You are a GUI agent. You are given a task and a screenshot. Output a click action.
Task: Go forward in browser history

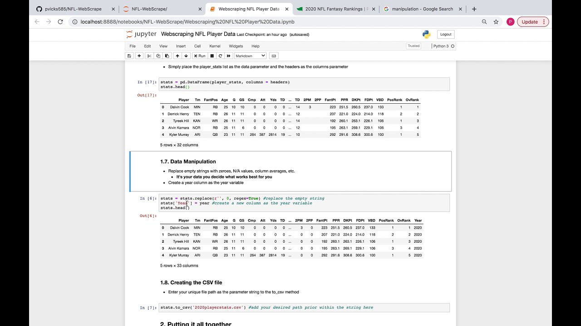[49, 22]
